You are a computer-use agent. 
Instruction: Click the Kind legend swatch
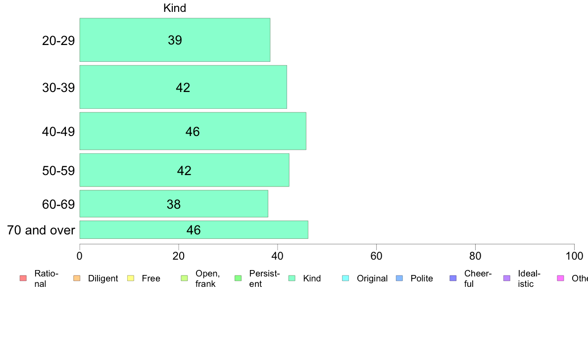coord(292,278)
